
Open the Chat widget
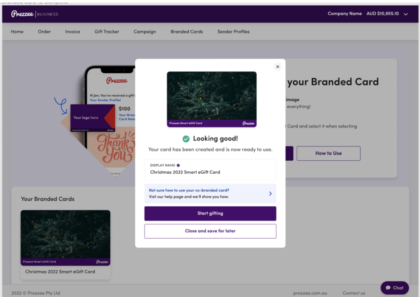coord(394,288)
